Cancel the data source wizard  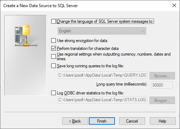click(x=132, y=121)
